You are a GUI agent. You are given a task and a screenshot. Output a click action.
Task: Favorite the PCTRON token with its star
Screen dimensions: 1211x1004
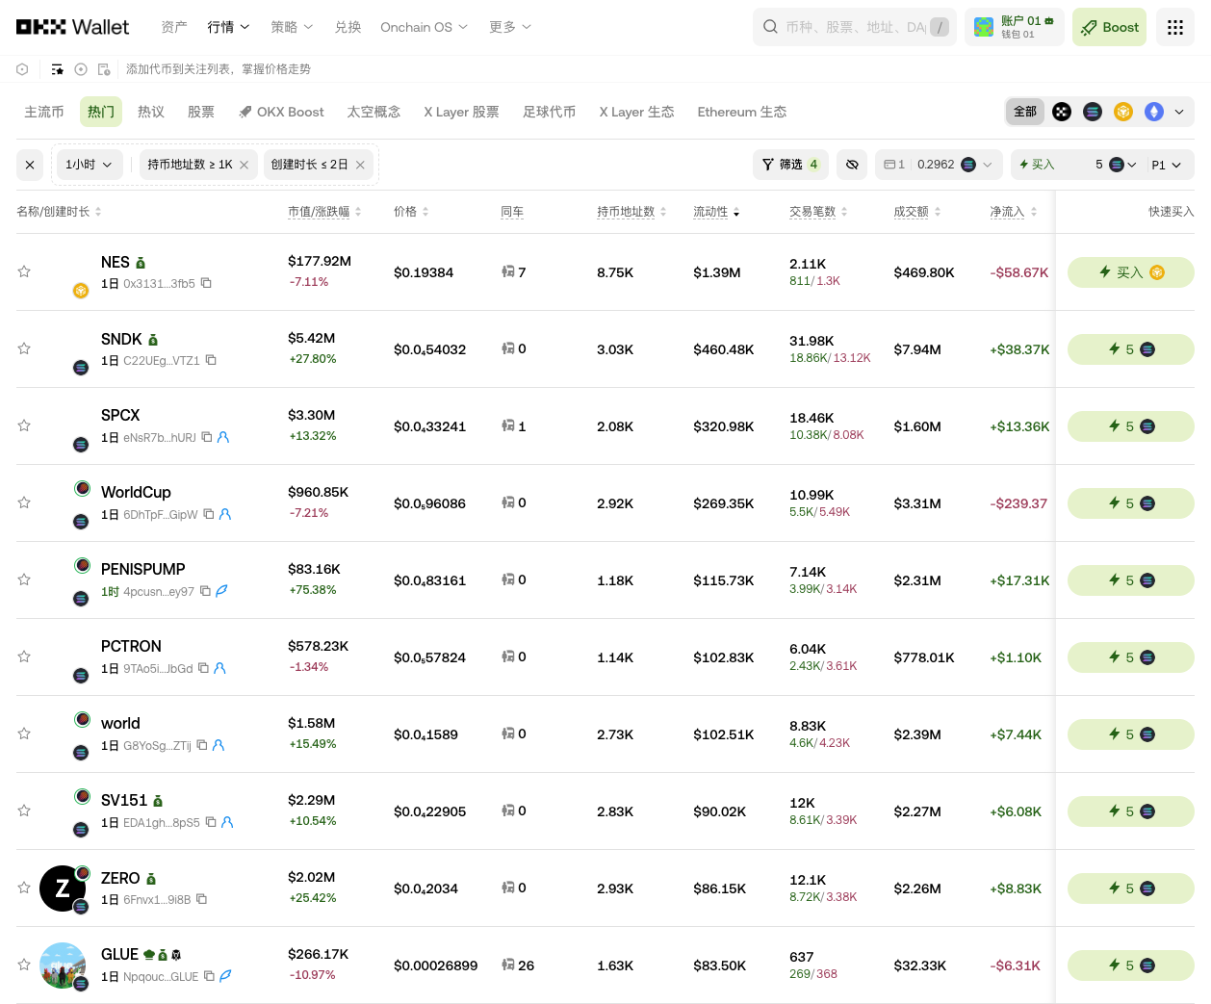coord(24,656)
